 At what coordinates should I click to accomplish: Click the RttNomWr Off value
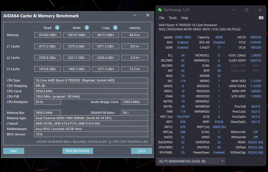coord(255,132)
